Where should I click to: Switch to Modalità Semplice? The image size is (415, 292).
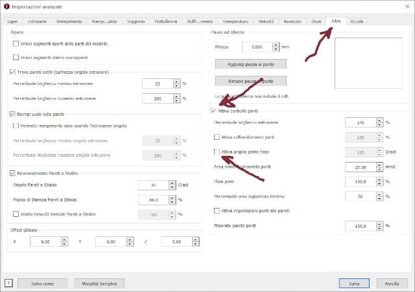coord(99,284)
